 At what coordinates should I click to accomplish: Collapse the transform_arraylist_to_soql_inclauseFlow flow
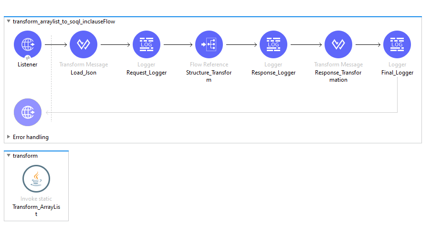click(9, 21)
